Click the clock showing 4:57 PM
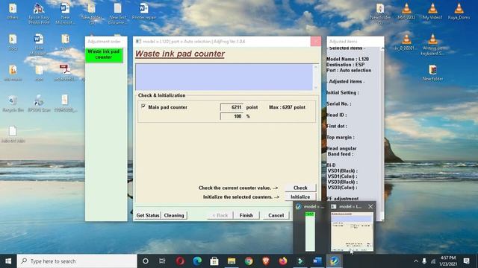Viewport: 478px width, 268px height. 448,258
